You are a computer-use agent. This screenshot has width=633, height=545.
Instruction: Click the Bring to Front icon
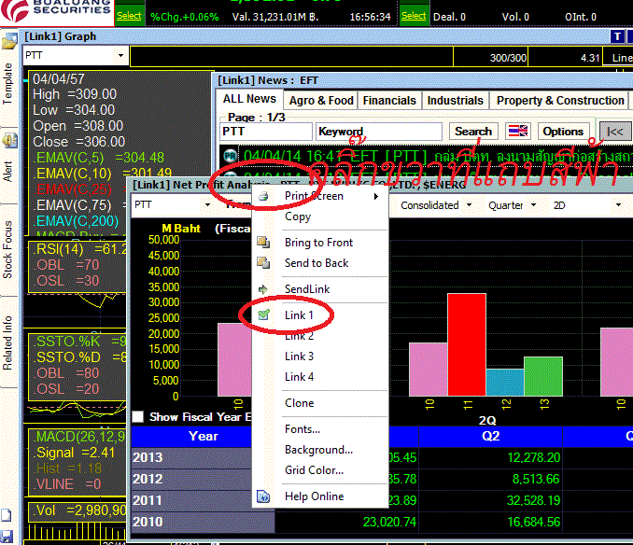coord(263,242)
